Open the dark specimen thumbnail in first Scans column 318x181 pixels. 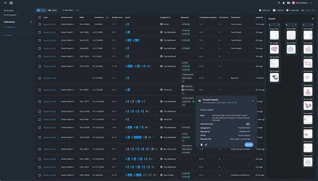tap(274, 77)
